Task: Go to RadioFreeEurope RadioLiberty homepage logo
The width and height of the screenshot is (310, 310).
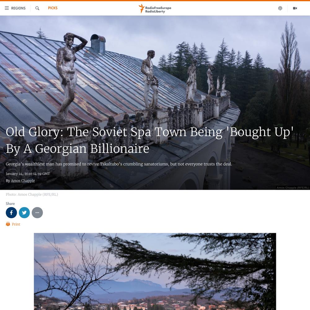Action: tap(155, 8)
